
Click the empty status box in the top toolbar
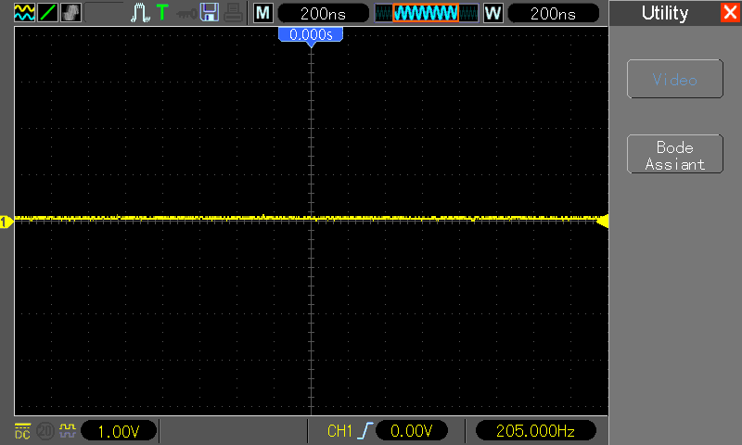[x=104, y=12]
